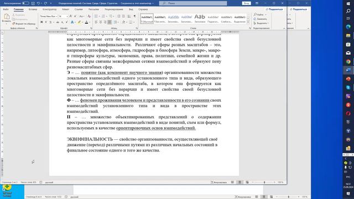The image size is (354, 199).
Task: Open the Вид ribbon tab
Action: [131, 9]
